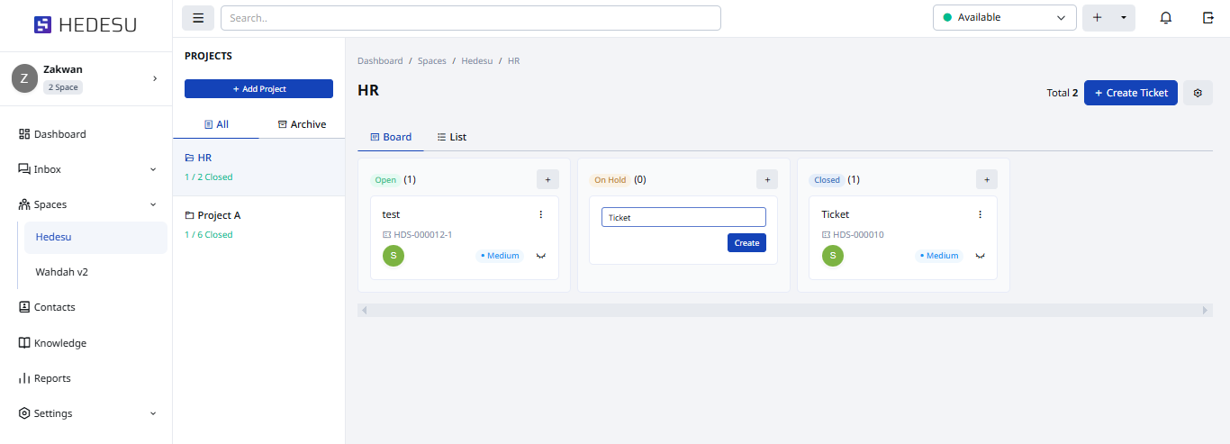The width and height of the screenshot is (1230, 444).
Task: Open the notifications bell icon
Action: click(1166, 18)
